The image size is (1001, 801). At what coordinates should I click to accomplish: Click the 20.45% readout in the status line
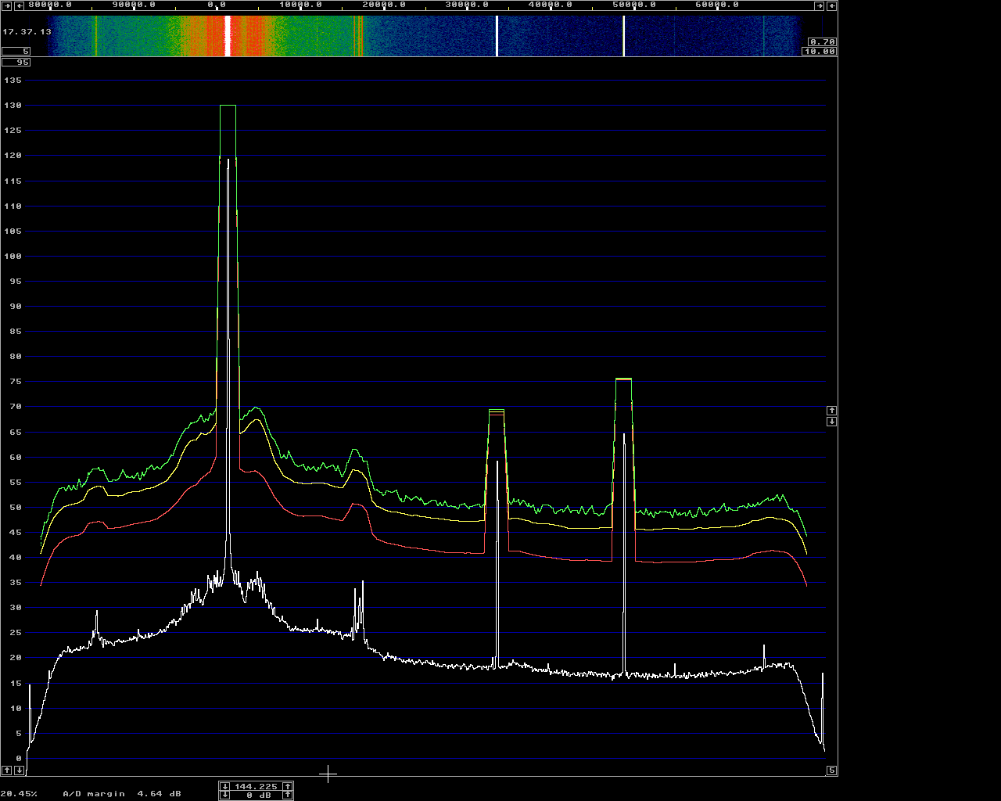tap(18, 793)
